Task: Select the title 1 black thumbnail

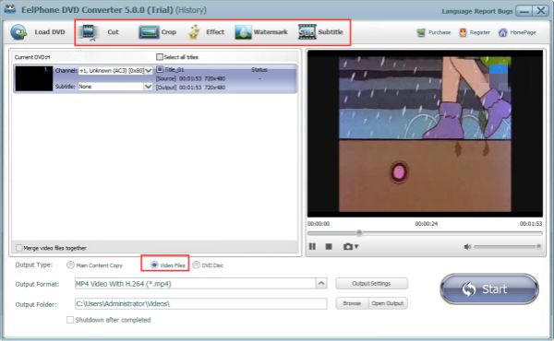Action: click(x=34, y=78)
